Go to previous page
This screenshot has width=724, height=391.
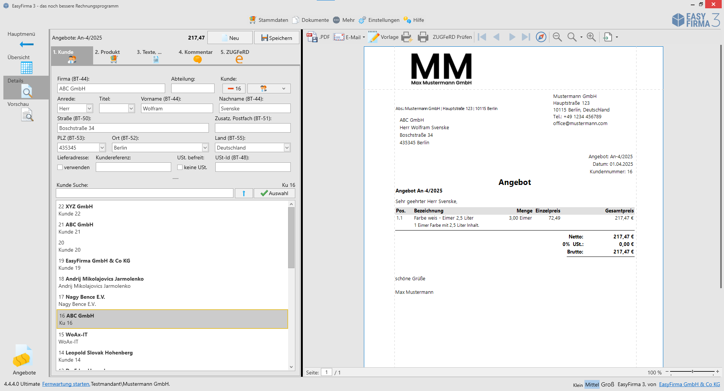click(497, 37)
